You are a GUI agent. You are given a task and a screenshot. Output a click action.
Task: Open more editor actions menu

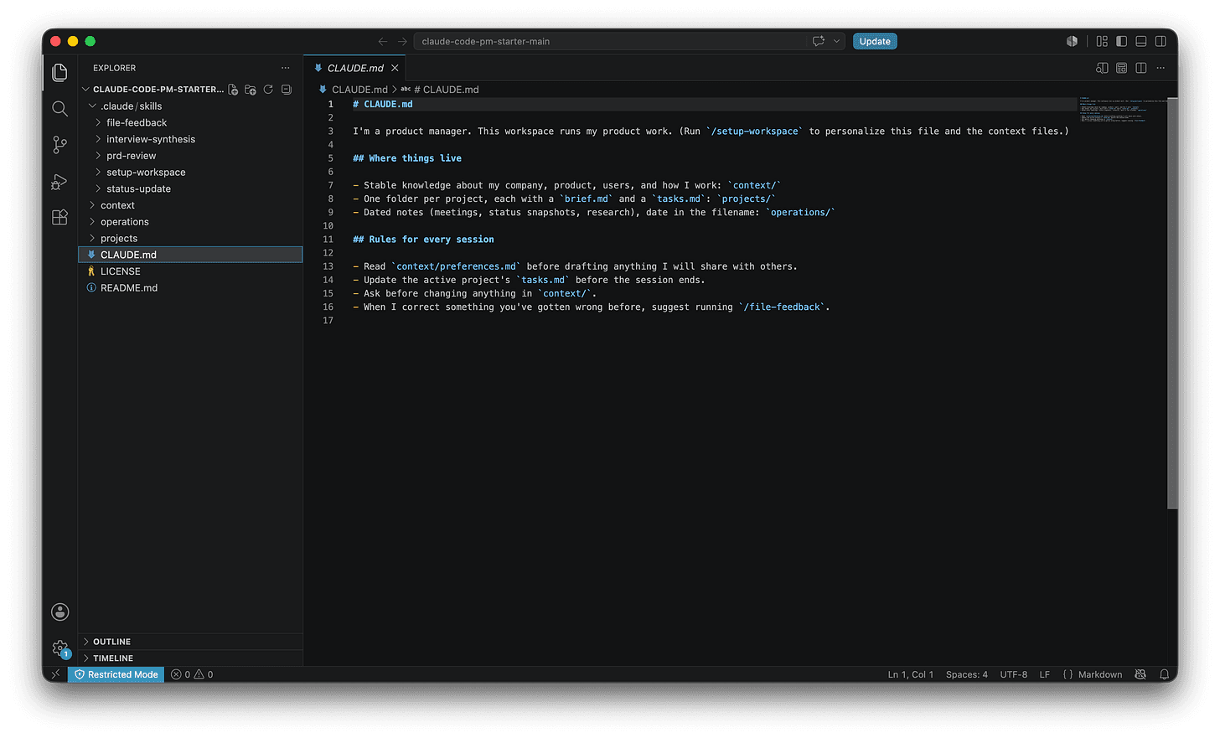[x=1161, y=68]
